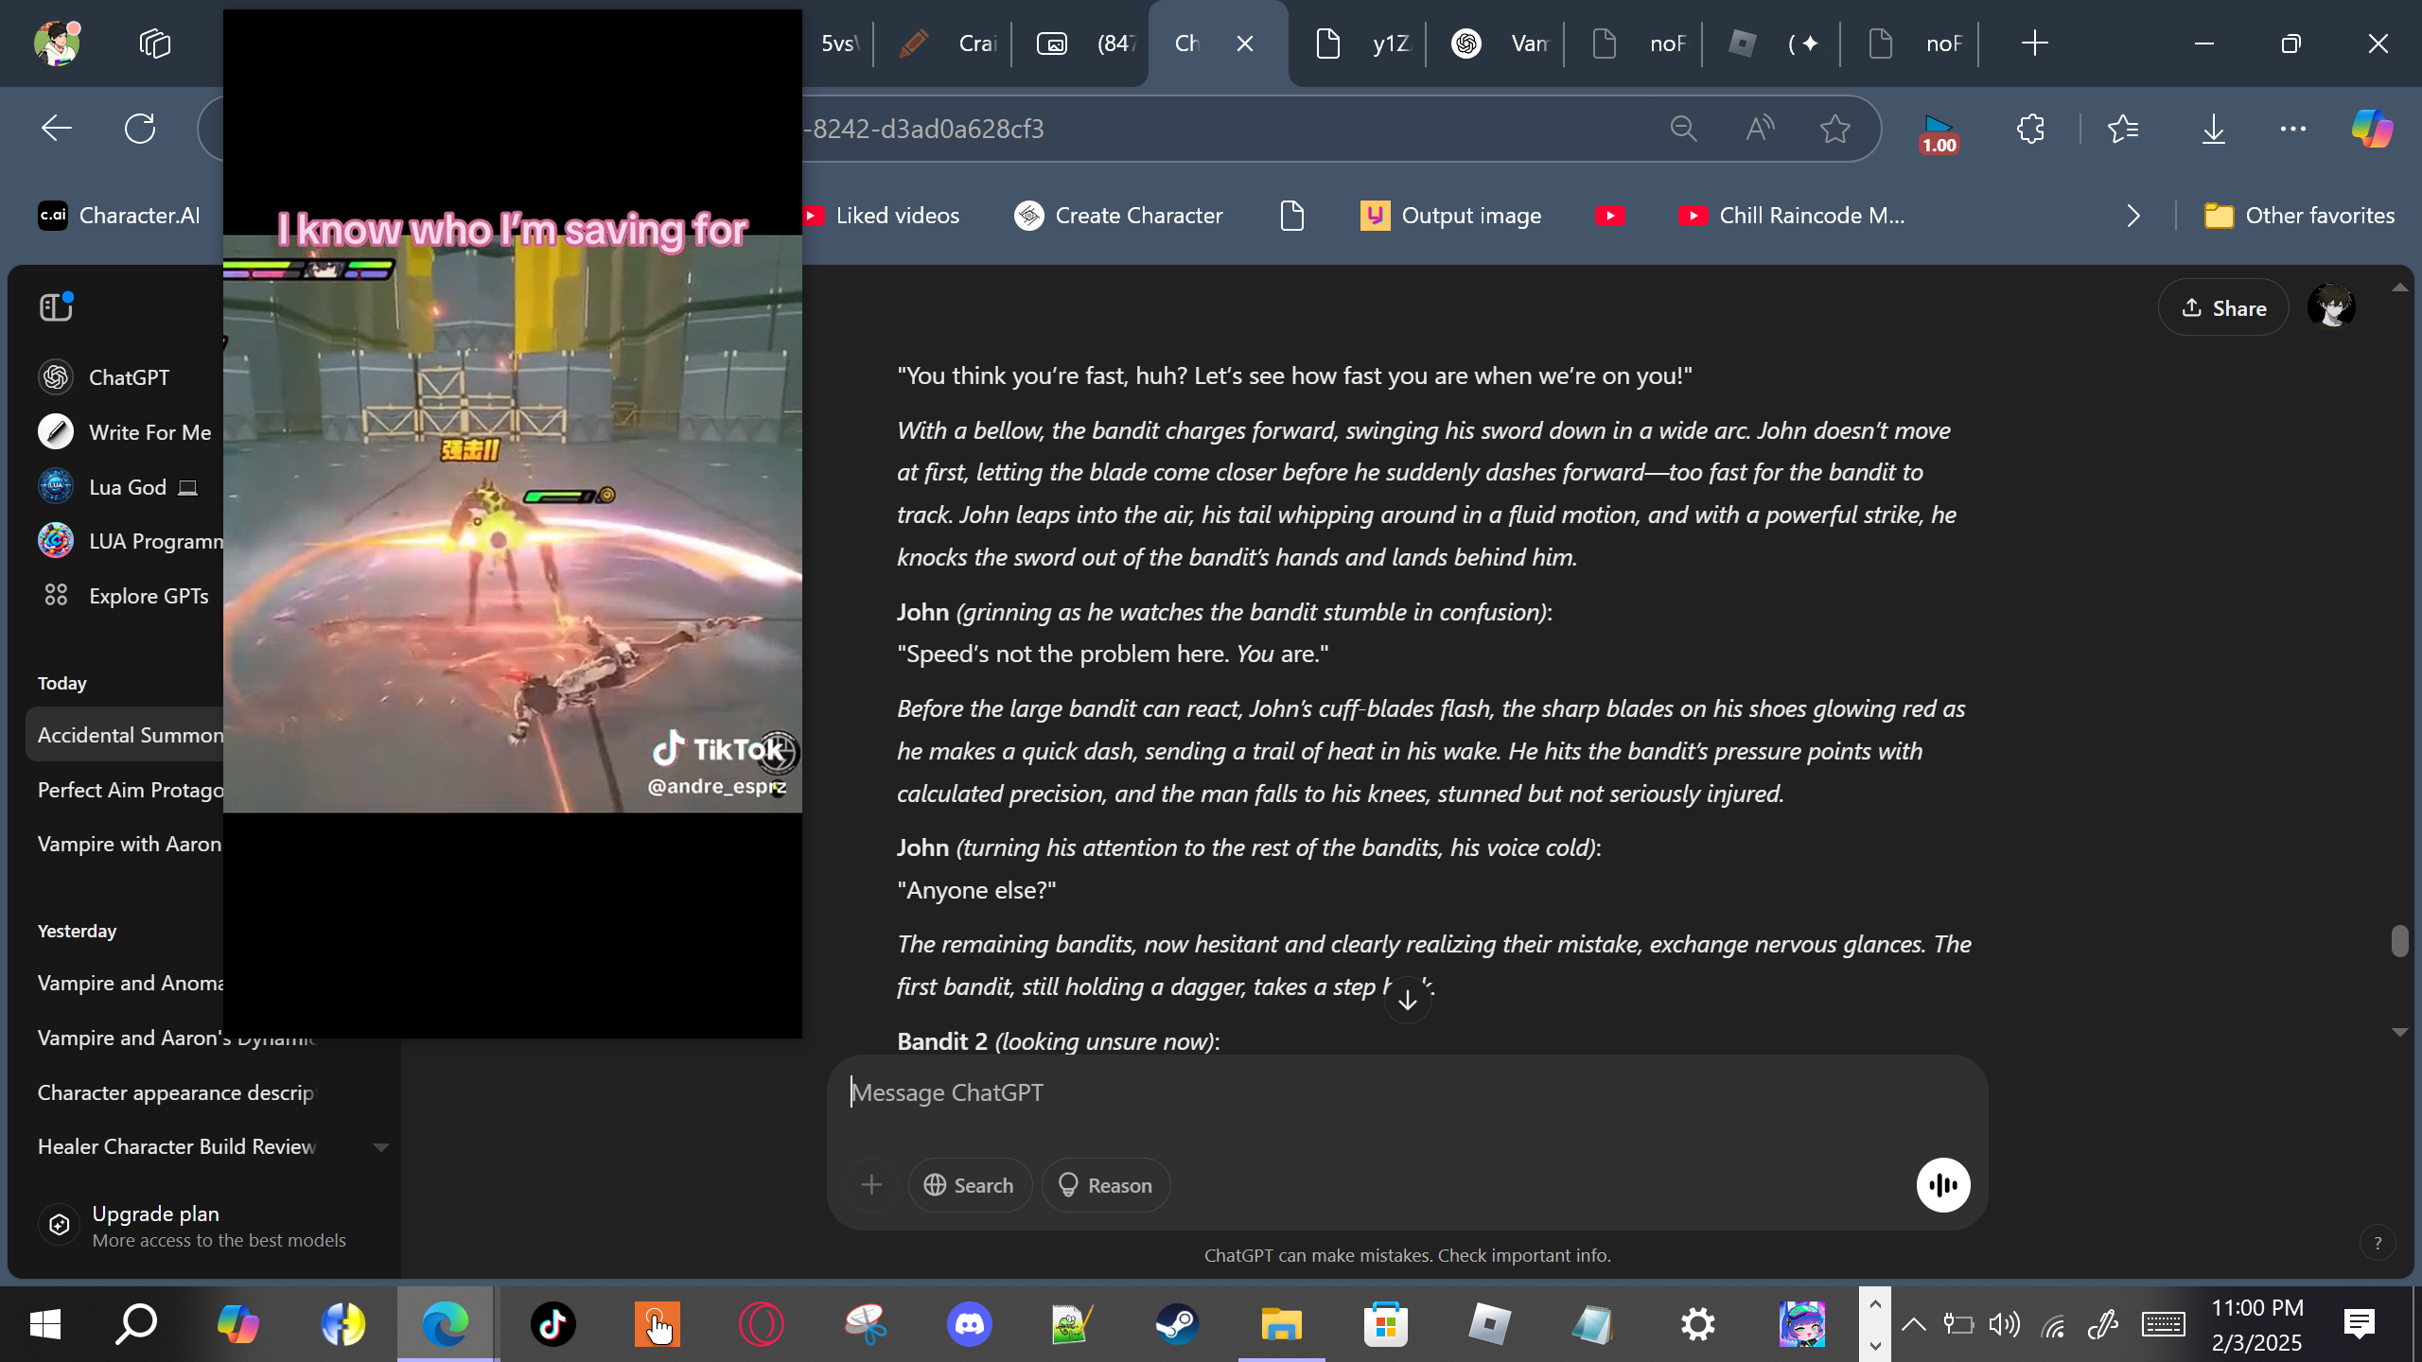Open the volume speaker icon in system tray

pyautogui.click(x=2004, y=1324)
